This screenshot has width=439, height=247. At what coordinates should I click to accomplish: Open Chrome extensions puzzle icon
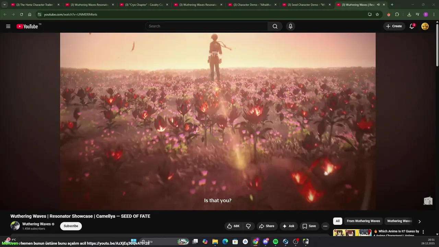pyautogui.click(x=397, y=14)
